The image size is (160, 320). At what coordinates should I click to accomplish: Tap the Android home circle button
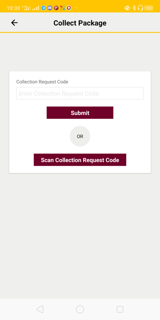[80, 309]
